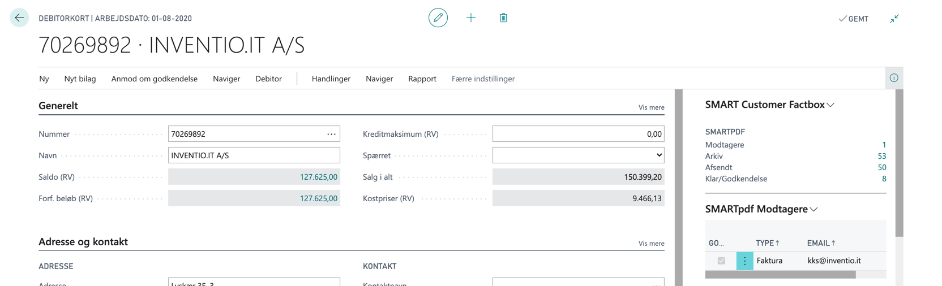This screenshot has width=942, height=286.
Task: Toggle the FactBox info icon
Action: tap(894, 78)
